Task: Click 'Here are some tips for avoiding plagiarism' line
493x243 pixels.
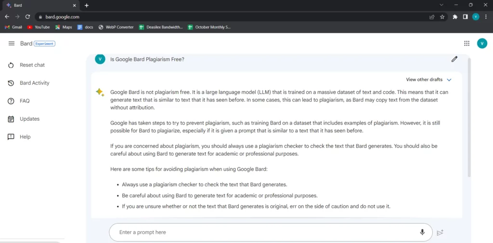Action: click(189, 169)
